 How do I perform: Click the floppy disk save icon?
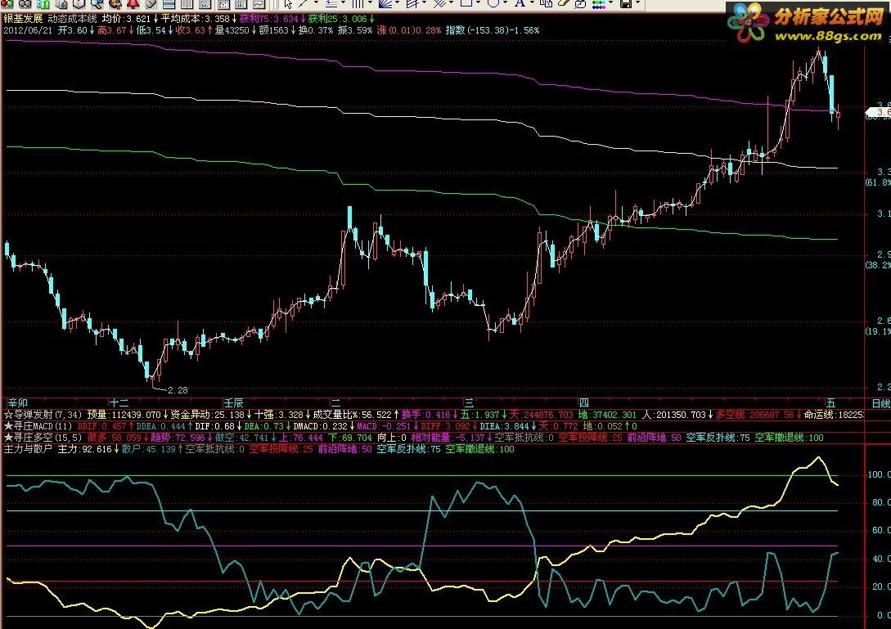626,3
